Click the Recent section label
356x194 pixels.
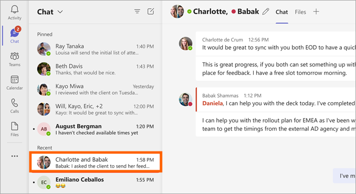[x=45, y=148]
